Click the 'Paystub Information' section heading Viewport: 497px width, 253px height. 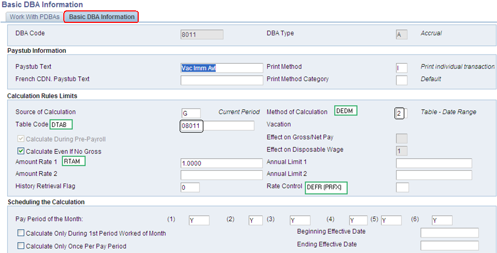pyautogui.click(x=37, y=51)
